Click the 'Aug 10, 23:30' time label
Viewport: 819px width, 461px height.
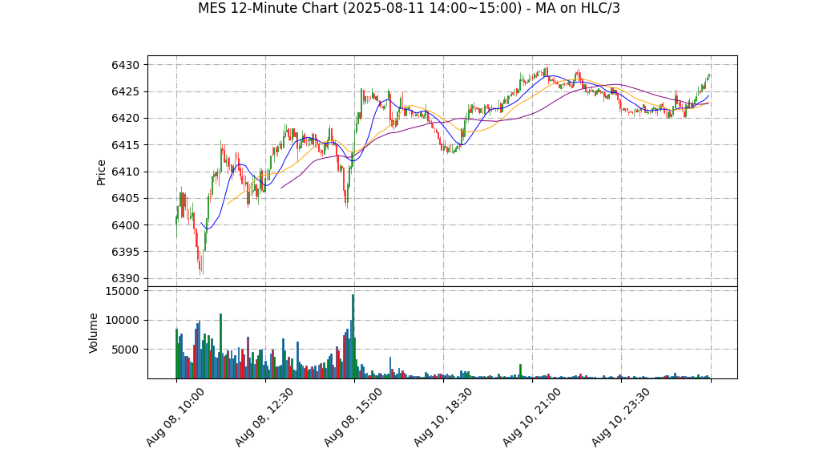click(x=620, y=417)
